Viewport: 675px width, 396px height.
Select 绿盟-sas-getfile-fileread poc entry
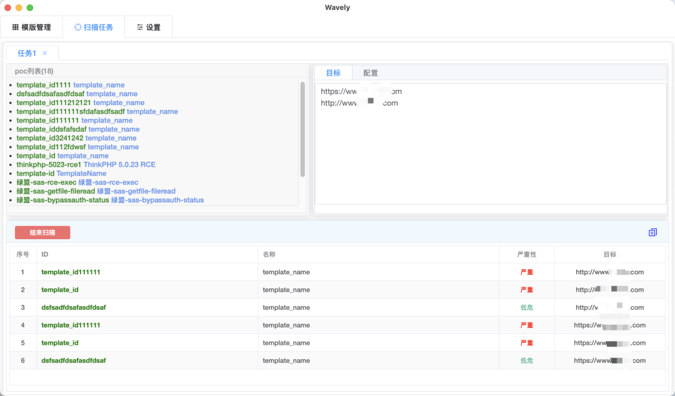[96, 191]
